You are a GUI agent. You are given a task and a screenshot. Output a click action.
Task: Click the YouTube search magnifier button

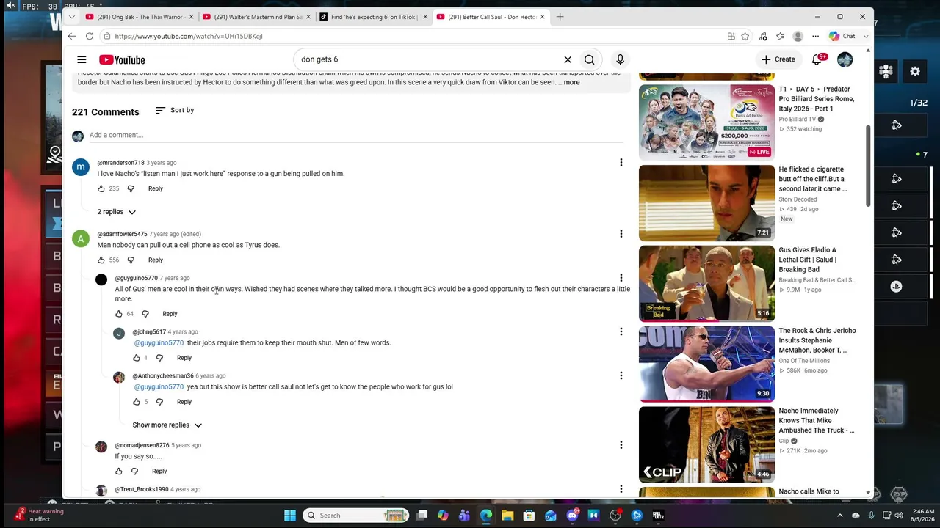pyautogui.click(x=589, y=59)
